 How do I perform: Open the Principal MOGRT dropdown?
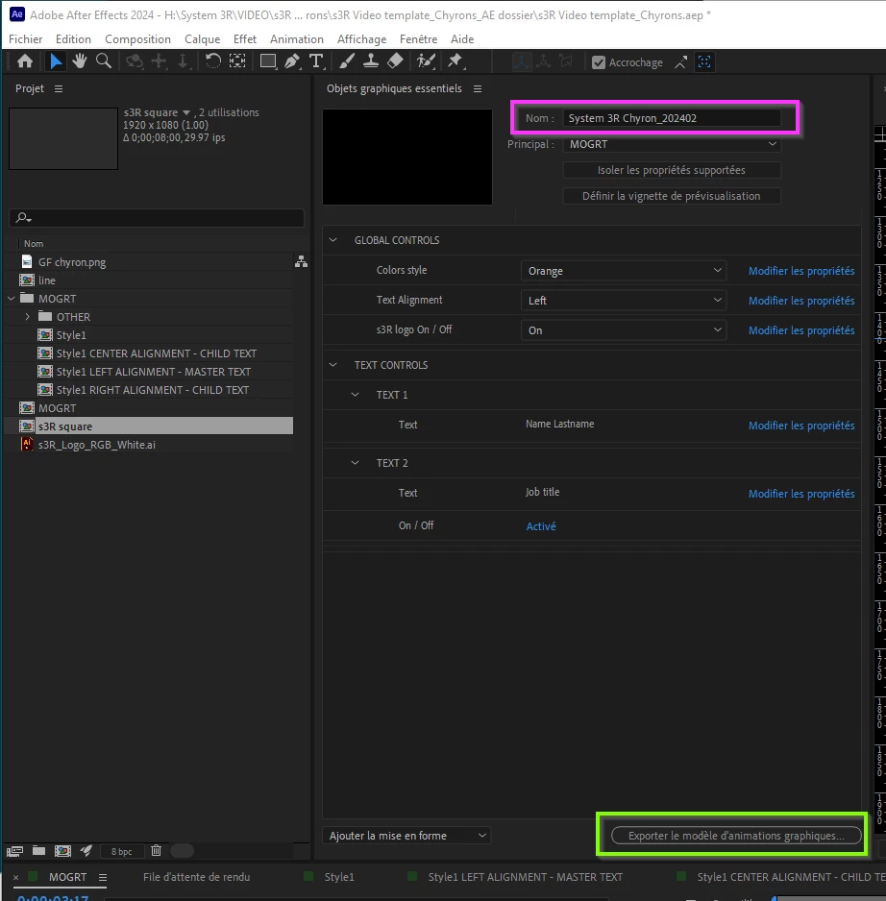[x=672, y=144]
